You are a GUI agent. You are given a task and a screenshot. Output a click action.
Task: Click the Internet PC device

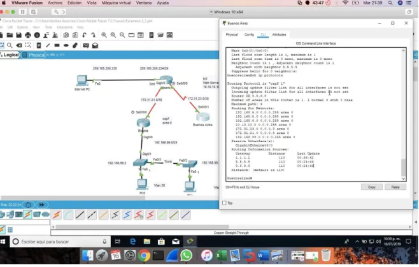coord(82,80)
